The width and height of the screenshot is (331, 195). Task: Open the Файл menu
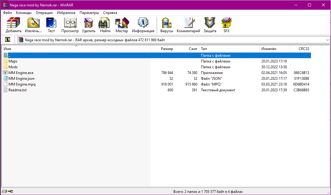7,13
